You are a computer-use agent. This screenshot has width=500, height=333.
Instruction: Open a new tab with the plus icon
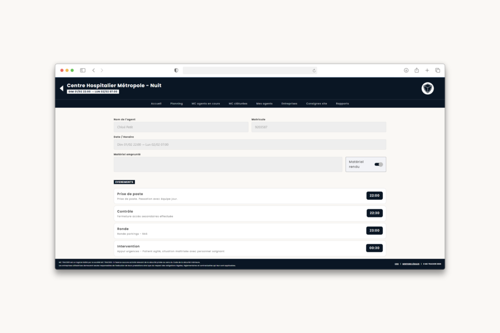tap(427, 70)
